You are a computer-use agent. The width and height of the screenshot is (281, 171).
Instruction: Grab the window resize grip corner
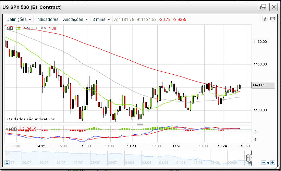click(278, 167)
